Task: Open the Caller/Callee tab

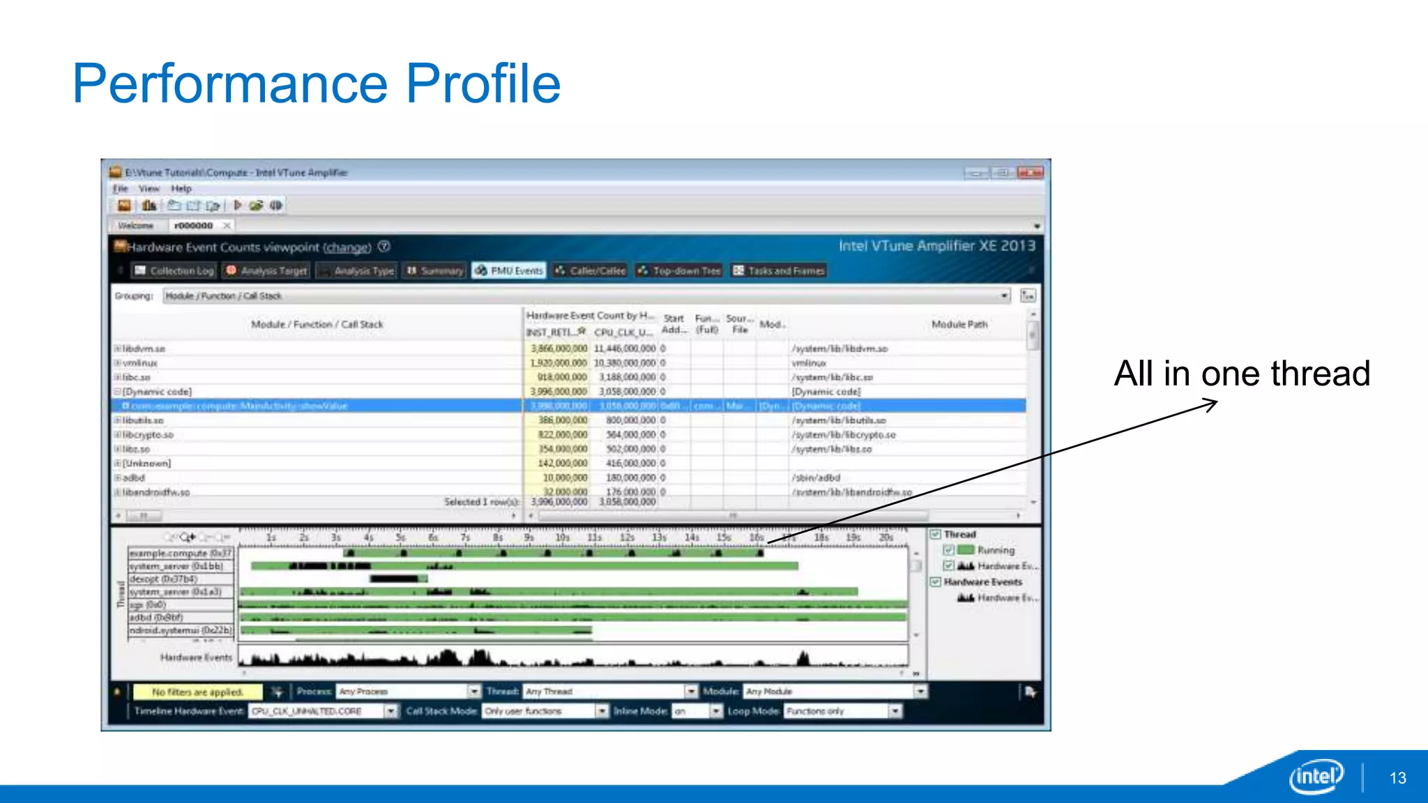Action: [x=590, y=270]
